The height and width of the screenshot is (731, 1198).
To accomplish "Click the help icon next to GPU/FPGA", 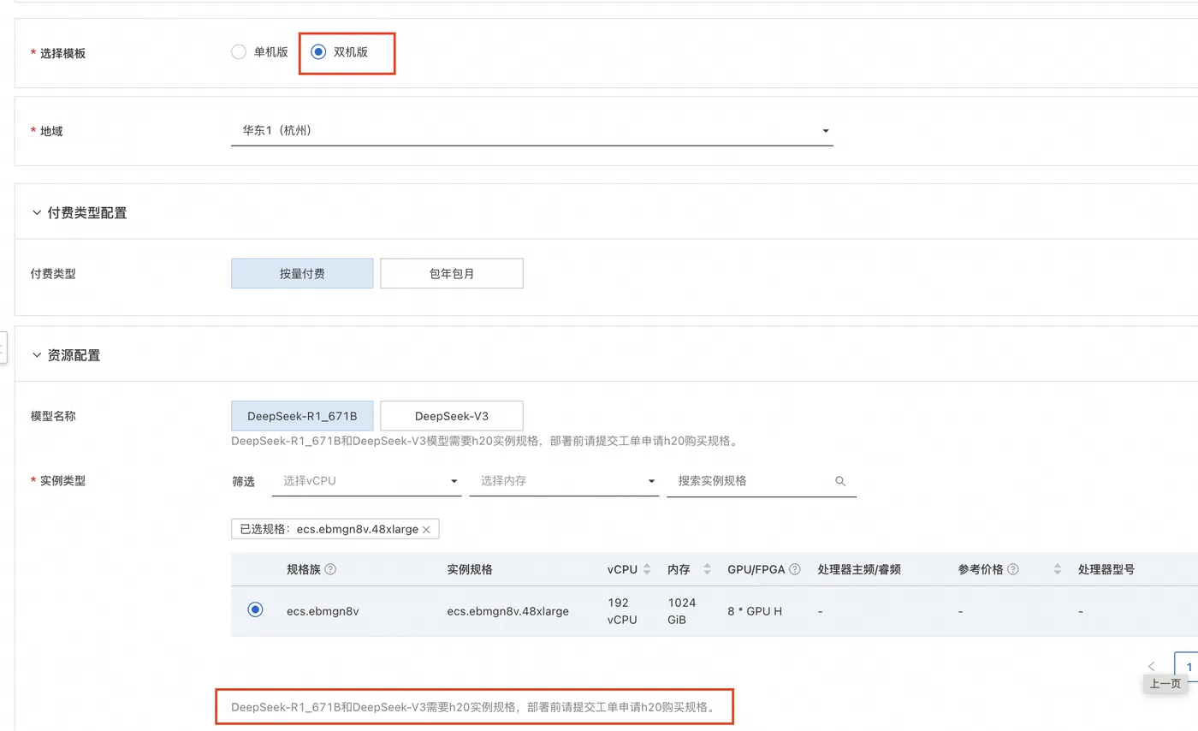I will [795, 569].
